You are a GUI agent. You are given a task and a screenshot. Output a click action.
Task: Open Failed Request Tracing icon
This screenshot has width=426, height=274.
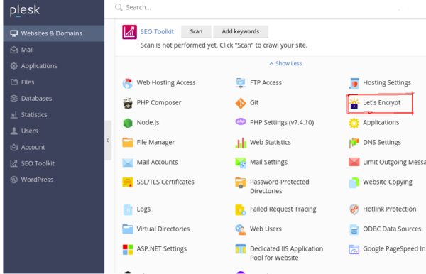pos(241,209)
